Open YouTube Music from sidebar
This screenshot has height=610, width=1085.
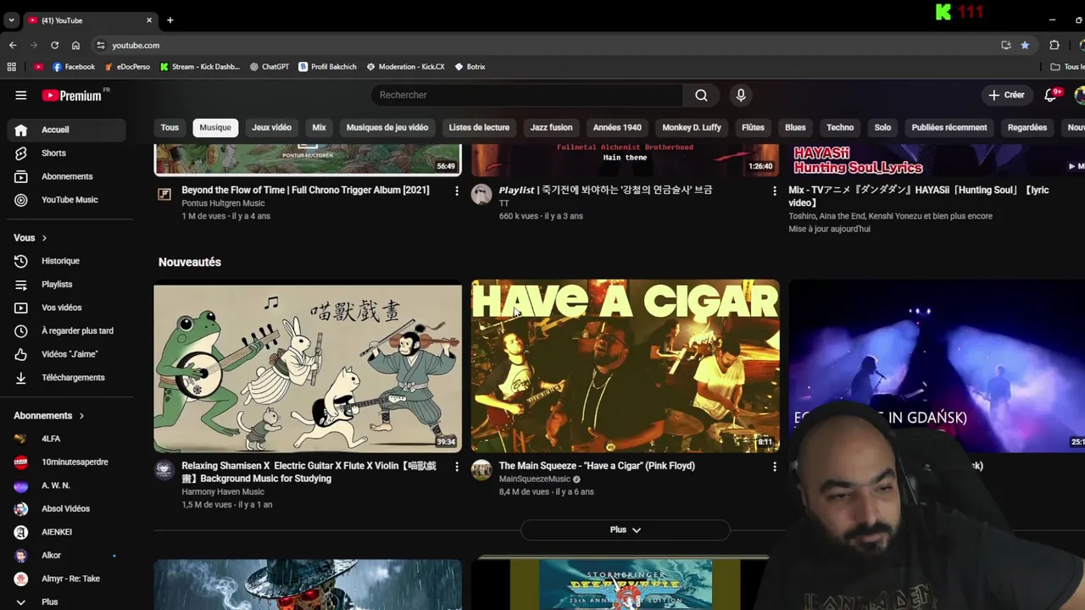point(66,200)
